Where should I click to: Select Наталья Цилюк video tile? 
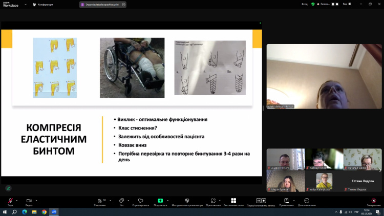pos(362,159)
